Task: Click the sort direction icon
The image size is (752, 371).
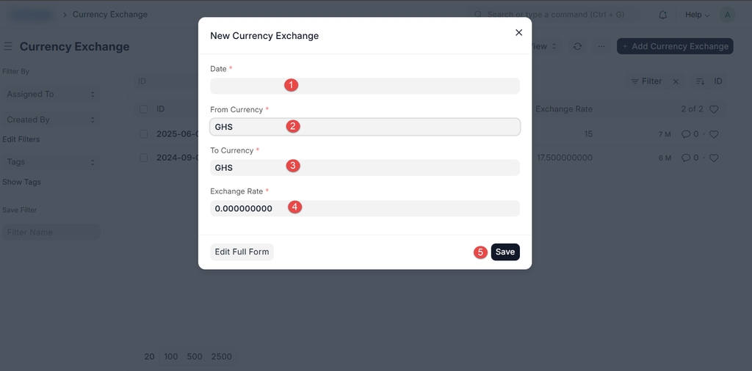Action: (700, 81)
